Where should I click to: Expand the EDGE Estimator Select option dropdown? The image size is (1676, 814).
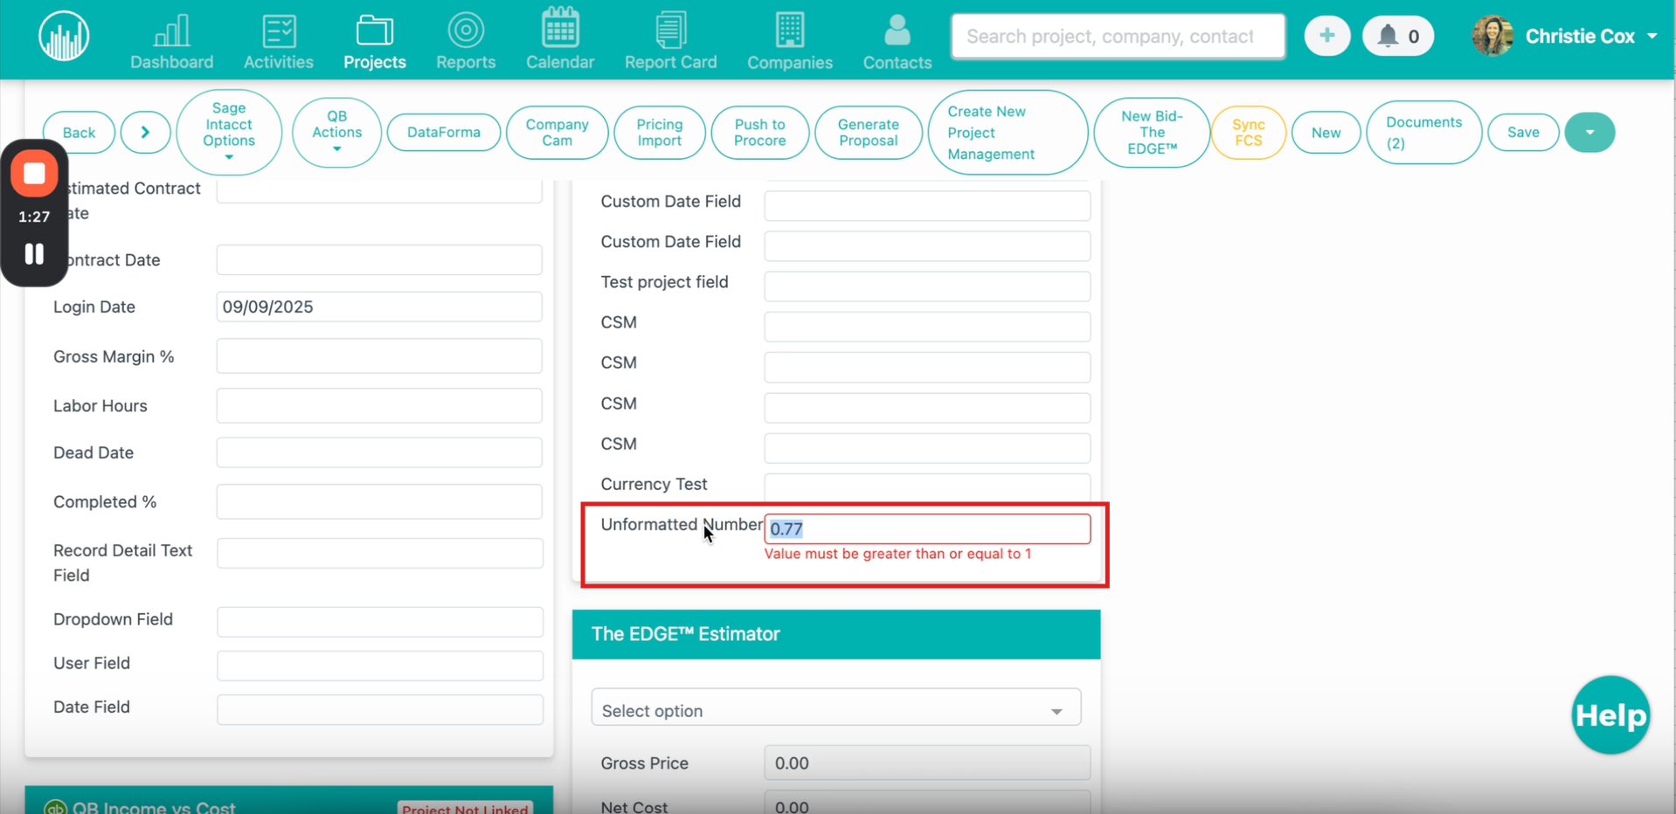point(835,711)
